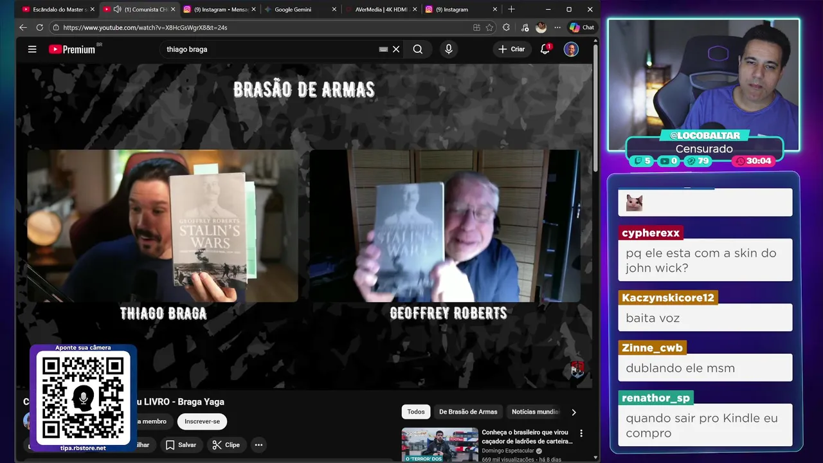This screenshot has width=823, height=463.
Task: Open the YouTube hamburger guide menu
Action: 32,49
